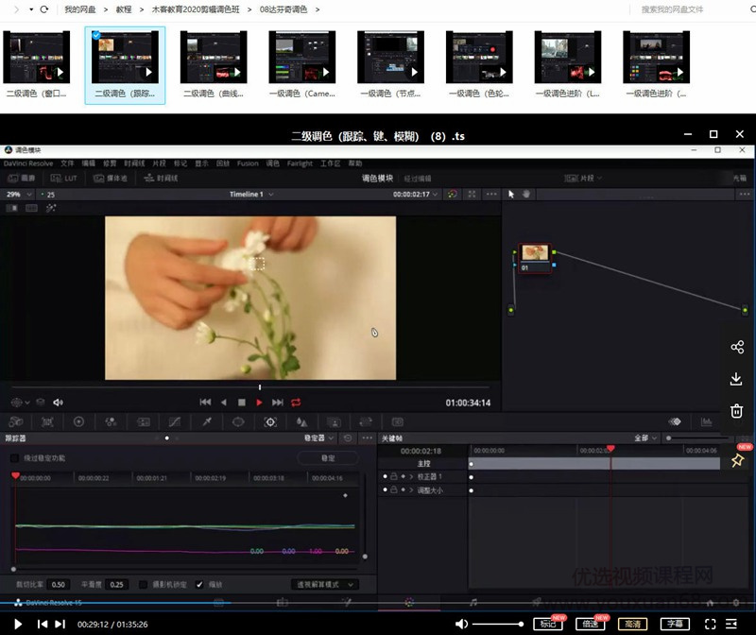756x635 pixels.
Task: Click the share icon on right sidebar
Action: pyautogui.click(x=737, y=347)
